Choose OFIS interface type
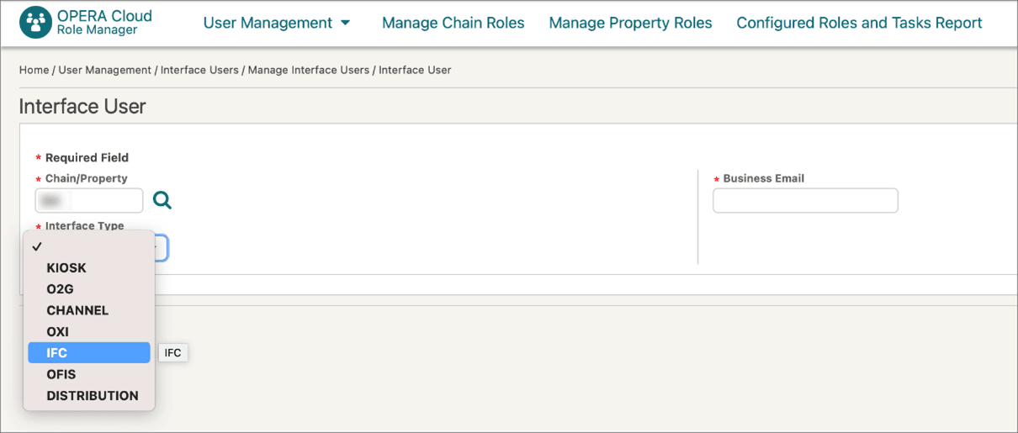 tap(89, 374)
